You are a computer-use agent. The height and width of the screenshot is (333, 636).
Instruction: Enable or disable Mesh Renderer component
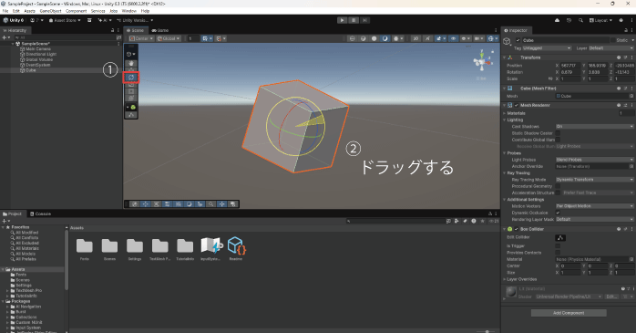pyautogui.click(x=517, y=105)
